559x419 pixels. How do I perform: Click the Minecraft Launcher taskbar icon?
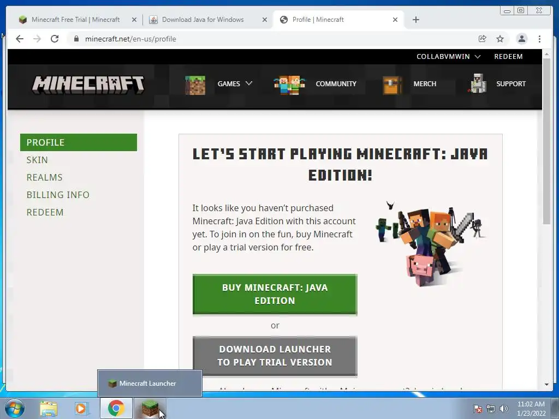click(150, 408)
